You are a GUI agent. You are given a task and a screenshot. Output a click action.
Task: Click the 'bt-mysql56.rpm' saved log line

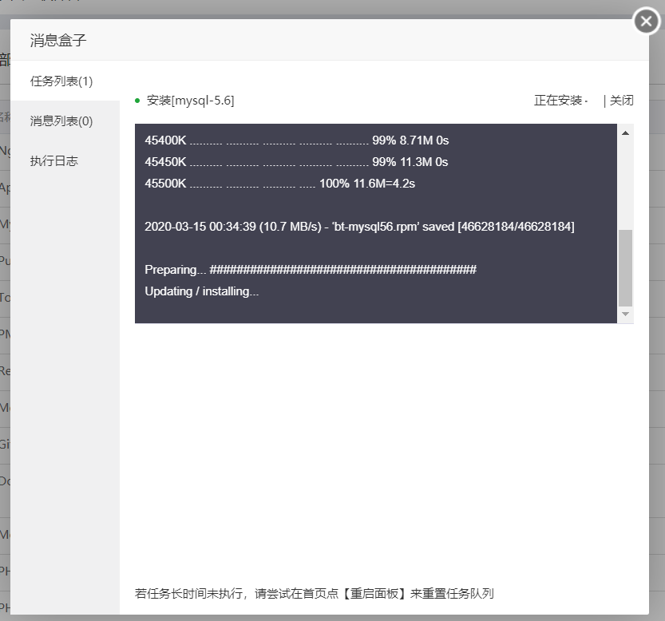[359, 227]
